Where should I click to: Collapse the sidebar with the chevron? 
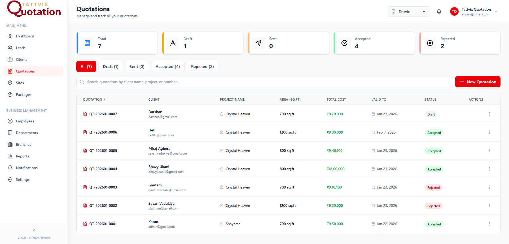(x=34, y=231)
